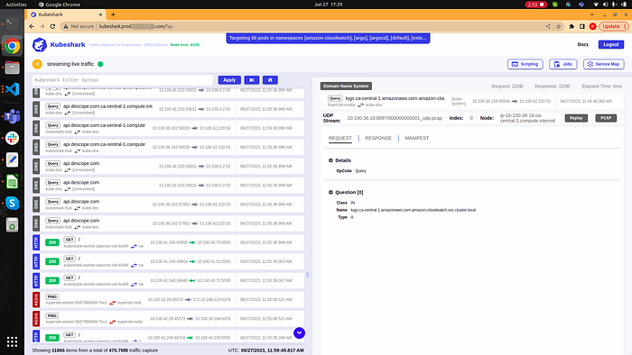Viewport: 632px width, 355px height.
Task: Select Redis PING entry to 172.20.188.129:6379
Action: click(x=168, y=299)
